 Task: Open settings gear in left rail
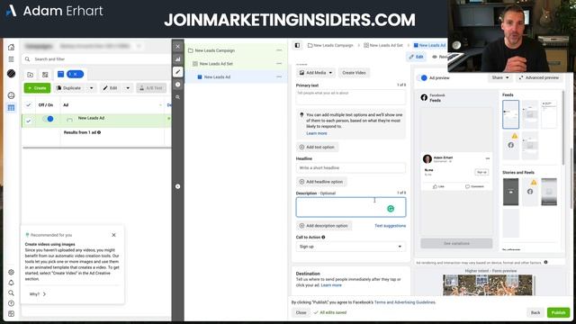11,272
